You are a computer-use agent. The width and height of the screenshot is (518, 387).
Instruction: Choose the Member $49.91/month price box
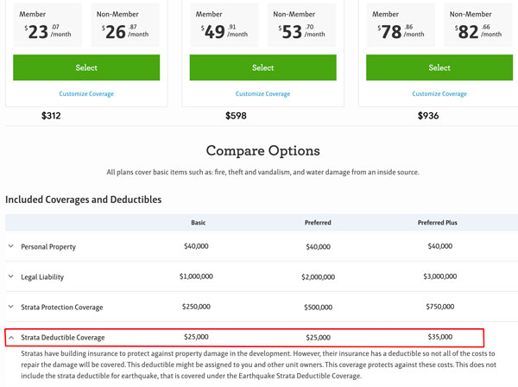(224, 24)
